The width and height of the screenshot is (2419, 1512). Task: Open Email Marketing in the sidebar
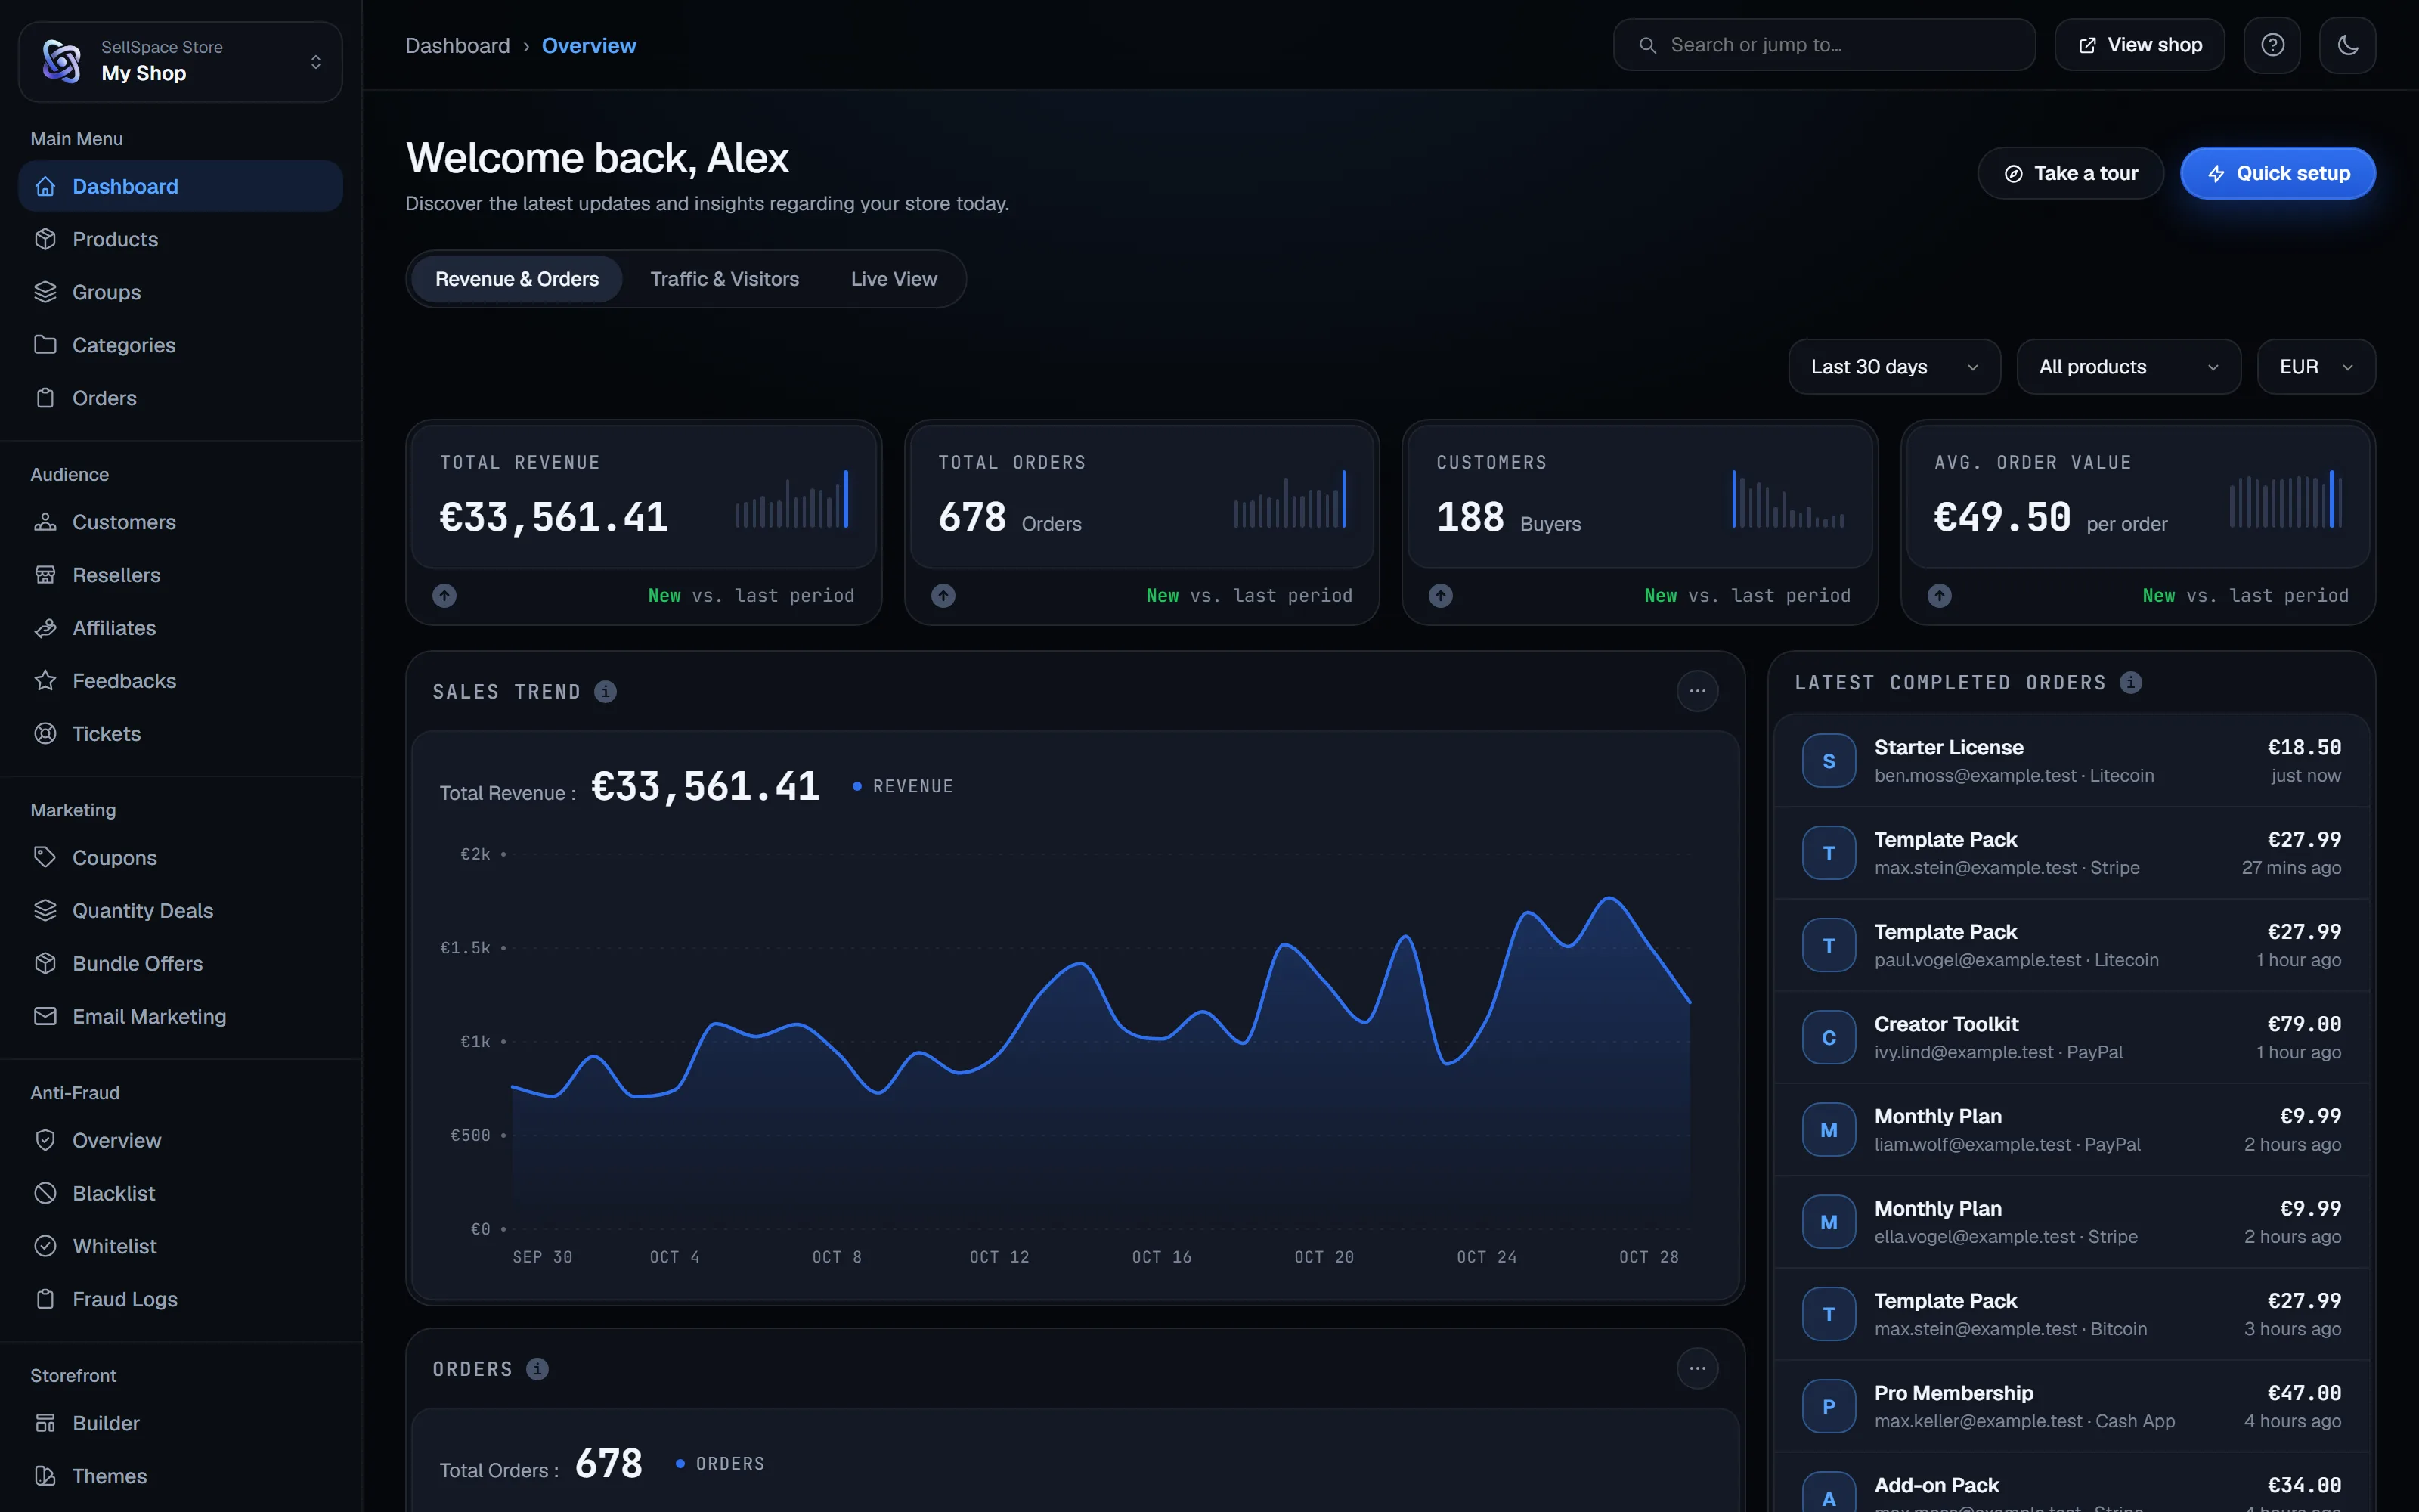[180, 1016]
